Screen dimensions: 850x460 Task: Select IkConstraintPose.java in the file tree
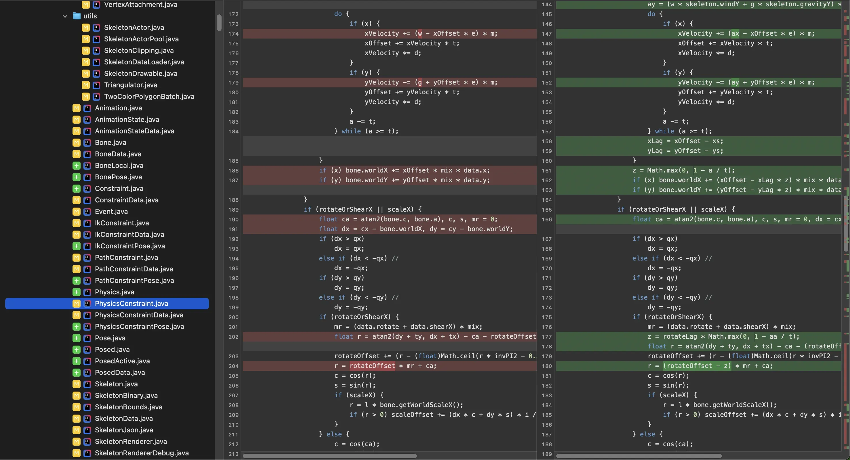[130, 246]
